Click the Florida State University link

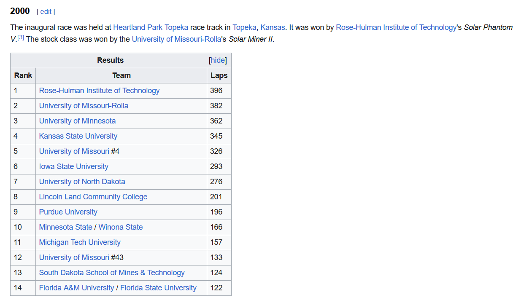158,288
